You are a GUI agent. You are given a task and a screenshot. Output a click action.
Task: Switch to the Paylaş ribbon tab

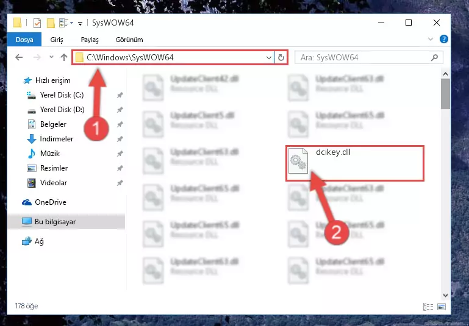click(90, 40)
